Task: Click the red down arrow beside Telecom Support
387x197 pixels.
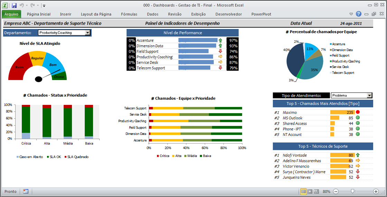Action: tap(220, 68)
